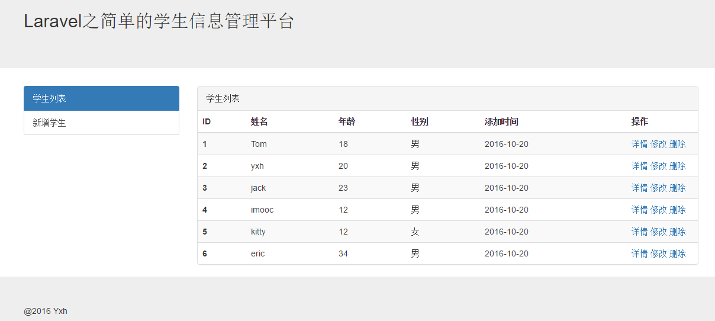Delete student Tom via 删除 link
The image size is (715, 321).
tap(678, 144)
